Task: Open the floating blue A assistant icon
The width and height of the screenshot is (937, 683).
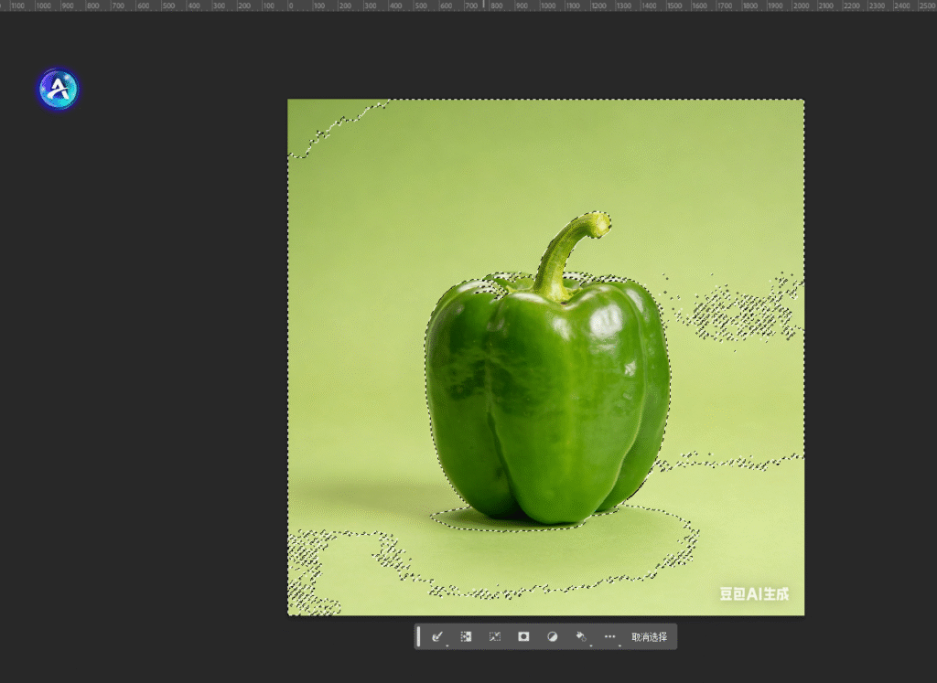Action: 59,89
